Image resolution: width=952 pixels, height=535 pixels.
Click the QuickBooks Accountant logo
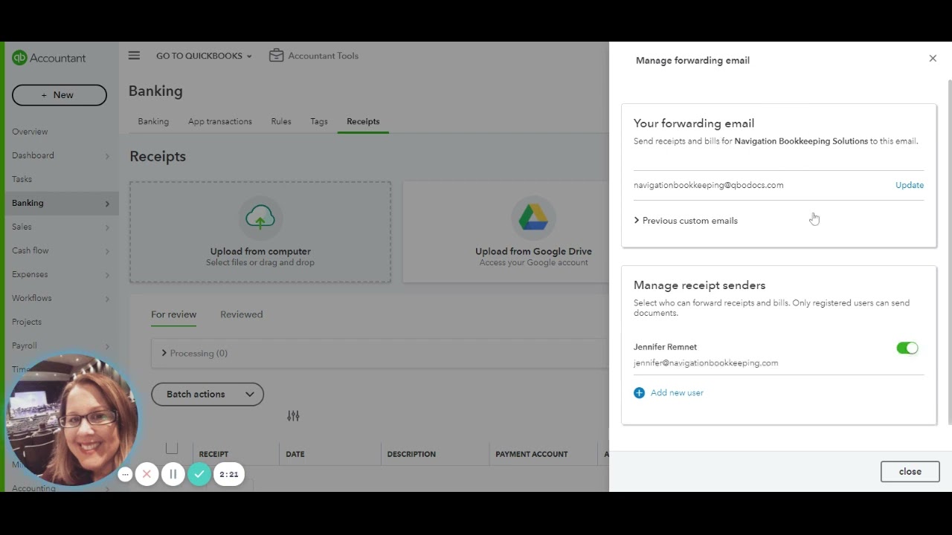pos(49,58)
